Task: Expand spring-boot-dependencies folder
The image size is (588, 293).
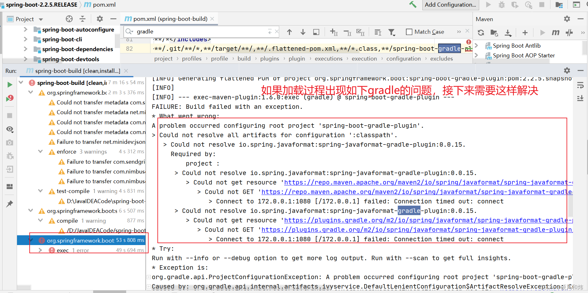Action: (x=26, y=49)
